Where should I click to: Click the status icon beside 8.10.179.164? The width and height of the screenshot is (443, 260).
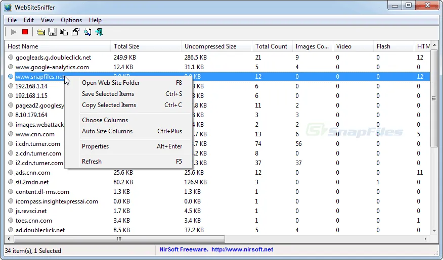click(x=11, y=115)
